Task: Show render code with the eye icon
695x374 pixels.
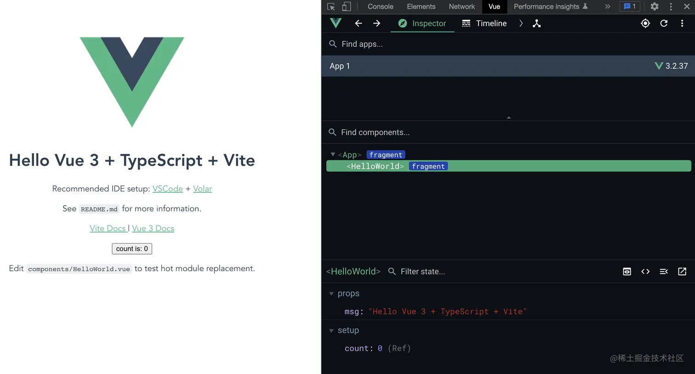Action: [x=627, y=272]
